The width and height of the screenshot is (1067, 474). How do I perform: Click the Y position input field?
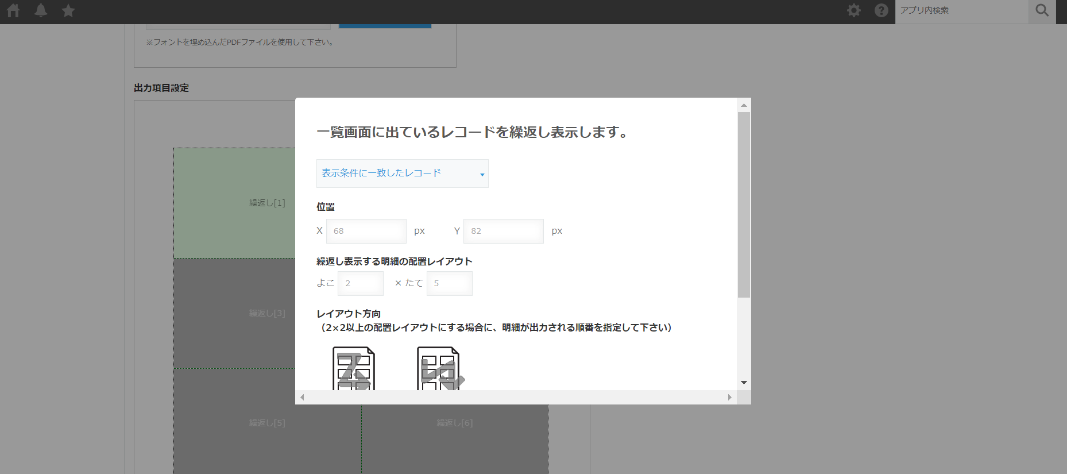tap(504, 231)
